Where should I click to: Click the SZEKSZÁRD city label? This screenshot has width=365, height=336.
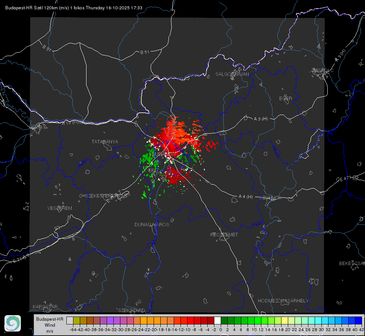coord(132,310)
